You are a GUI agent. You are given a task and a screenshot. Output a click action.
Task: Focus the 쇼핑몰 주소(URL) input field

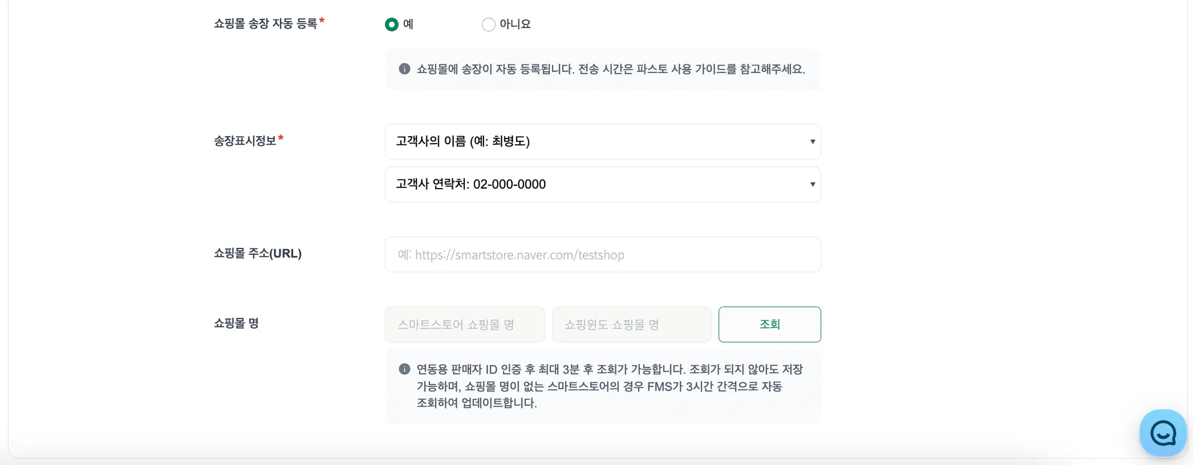602,254
